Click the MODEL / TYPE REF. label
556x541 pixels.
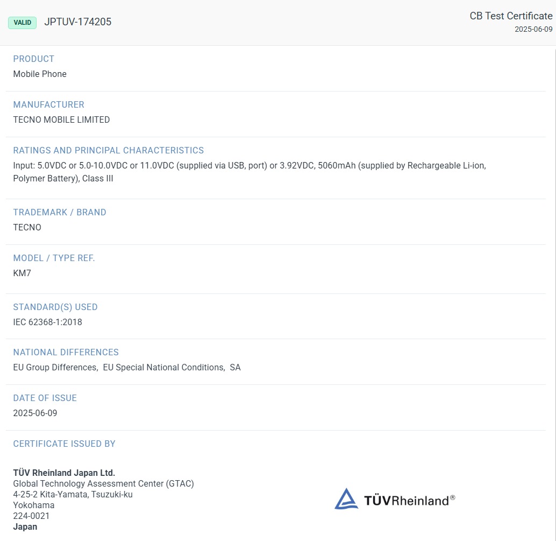[x=54, y=258]
